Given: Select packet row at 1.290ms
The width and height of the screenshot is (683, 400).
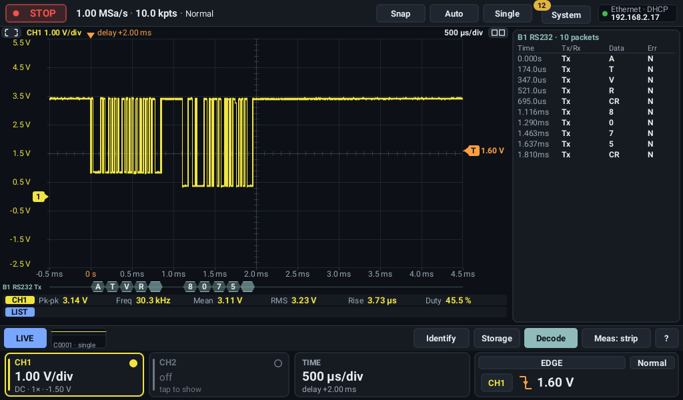Looking at the screenshot, I should coord(596,123).
